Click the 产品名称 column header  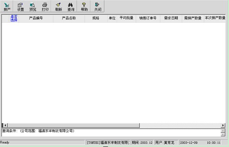(69, 18)
